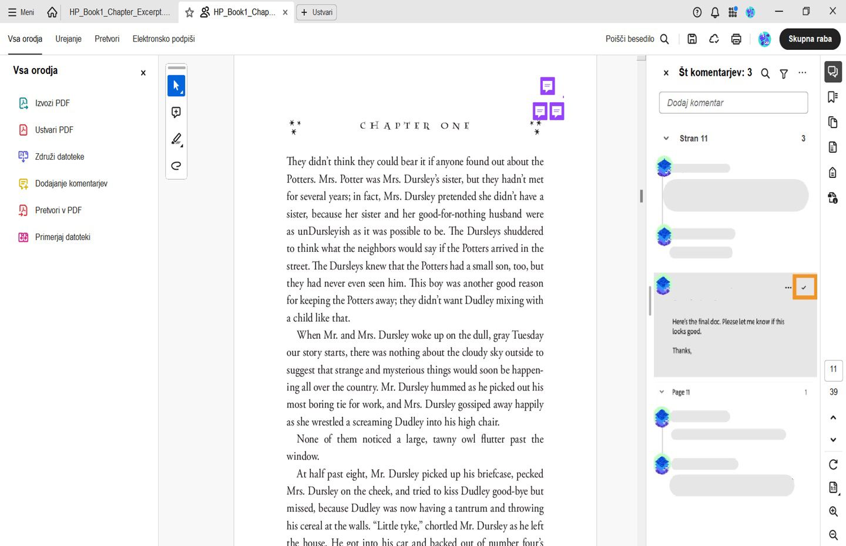This screenshot has width=846, height=546.
Task: Choose the freehand draw loop tool
Action: (x=176, y=166)
